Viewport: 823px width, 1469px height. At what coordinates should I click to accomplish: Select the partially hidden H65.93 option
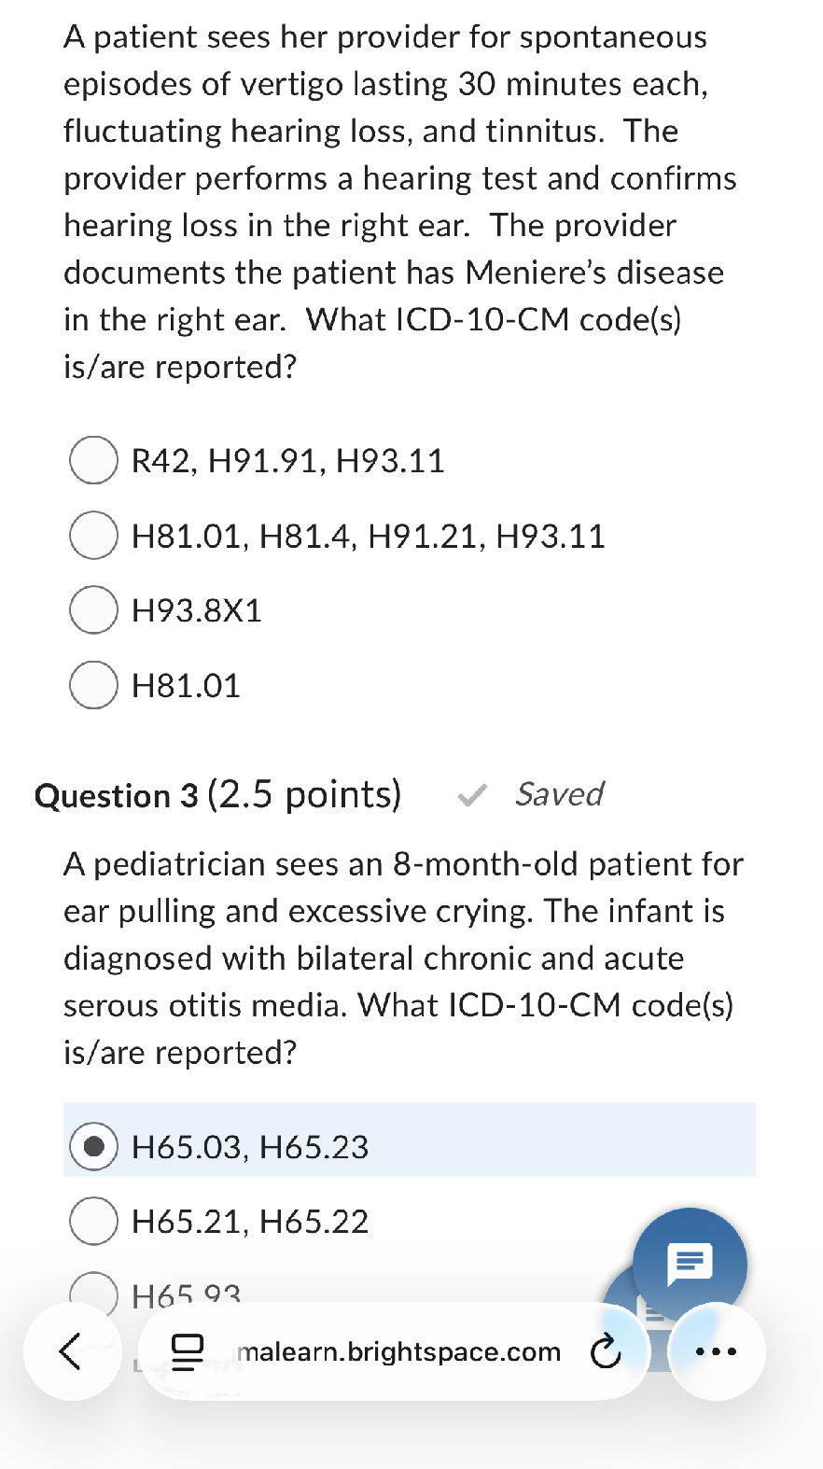(93, 1292)
